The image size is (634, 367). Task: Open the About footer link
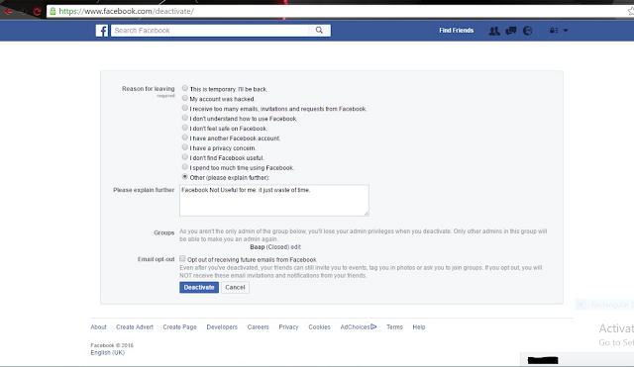98,327
